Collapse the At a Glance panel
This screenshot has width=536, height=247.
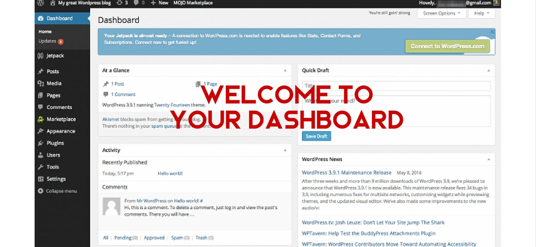pyautogui.click(x=285, y=71)
